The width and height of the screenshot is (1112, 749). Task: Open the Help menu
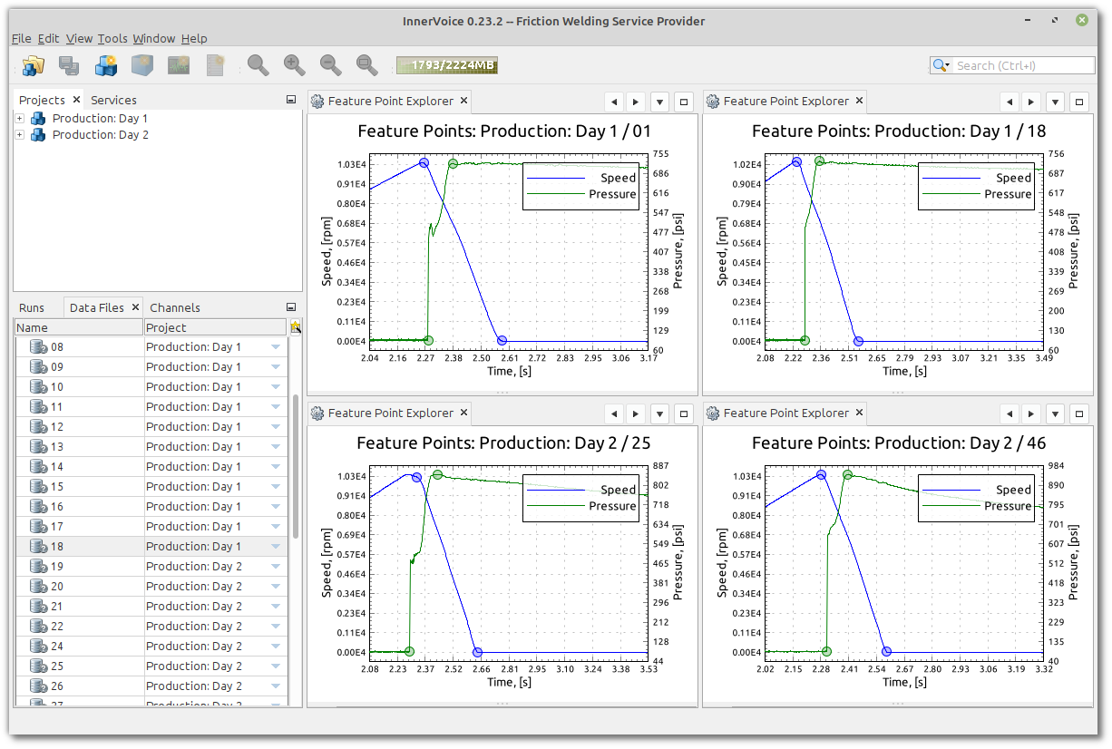(194, 38)
